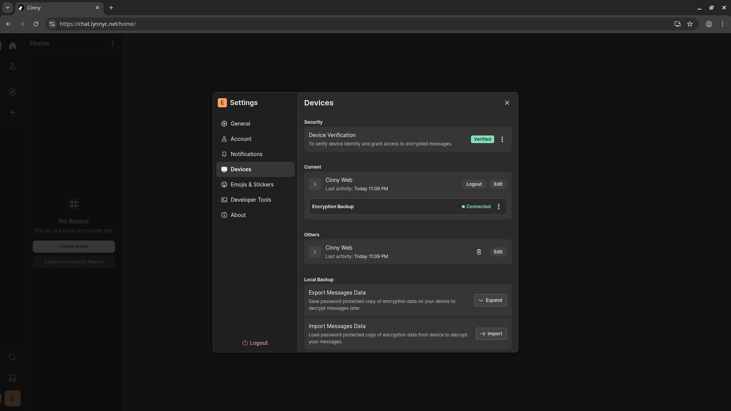Image resolution: width=731 pixels, height=411 pixels.
Task: Select General settings tab
Action: click(x=255, y=124)
